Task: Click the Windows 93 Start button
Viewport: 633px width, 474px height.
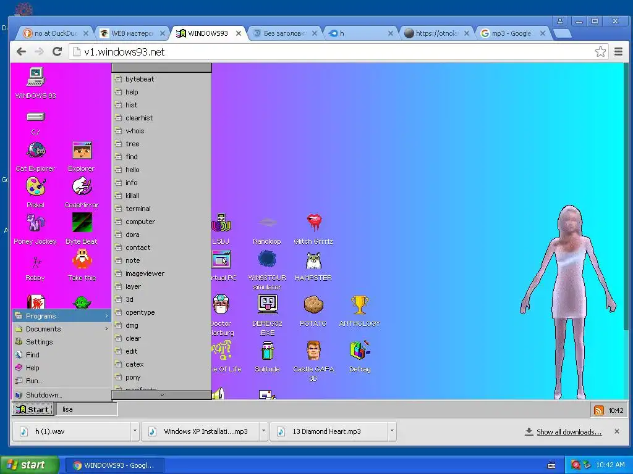Action: [33, 410]
